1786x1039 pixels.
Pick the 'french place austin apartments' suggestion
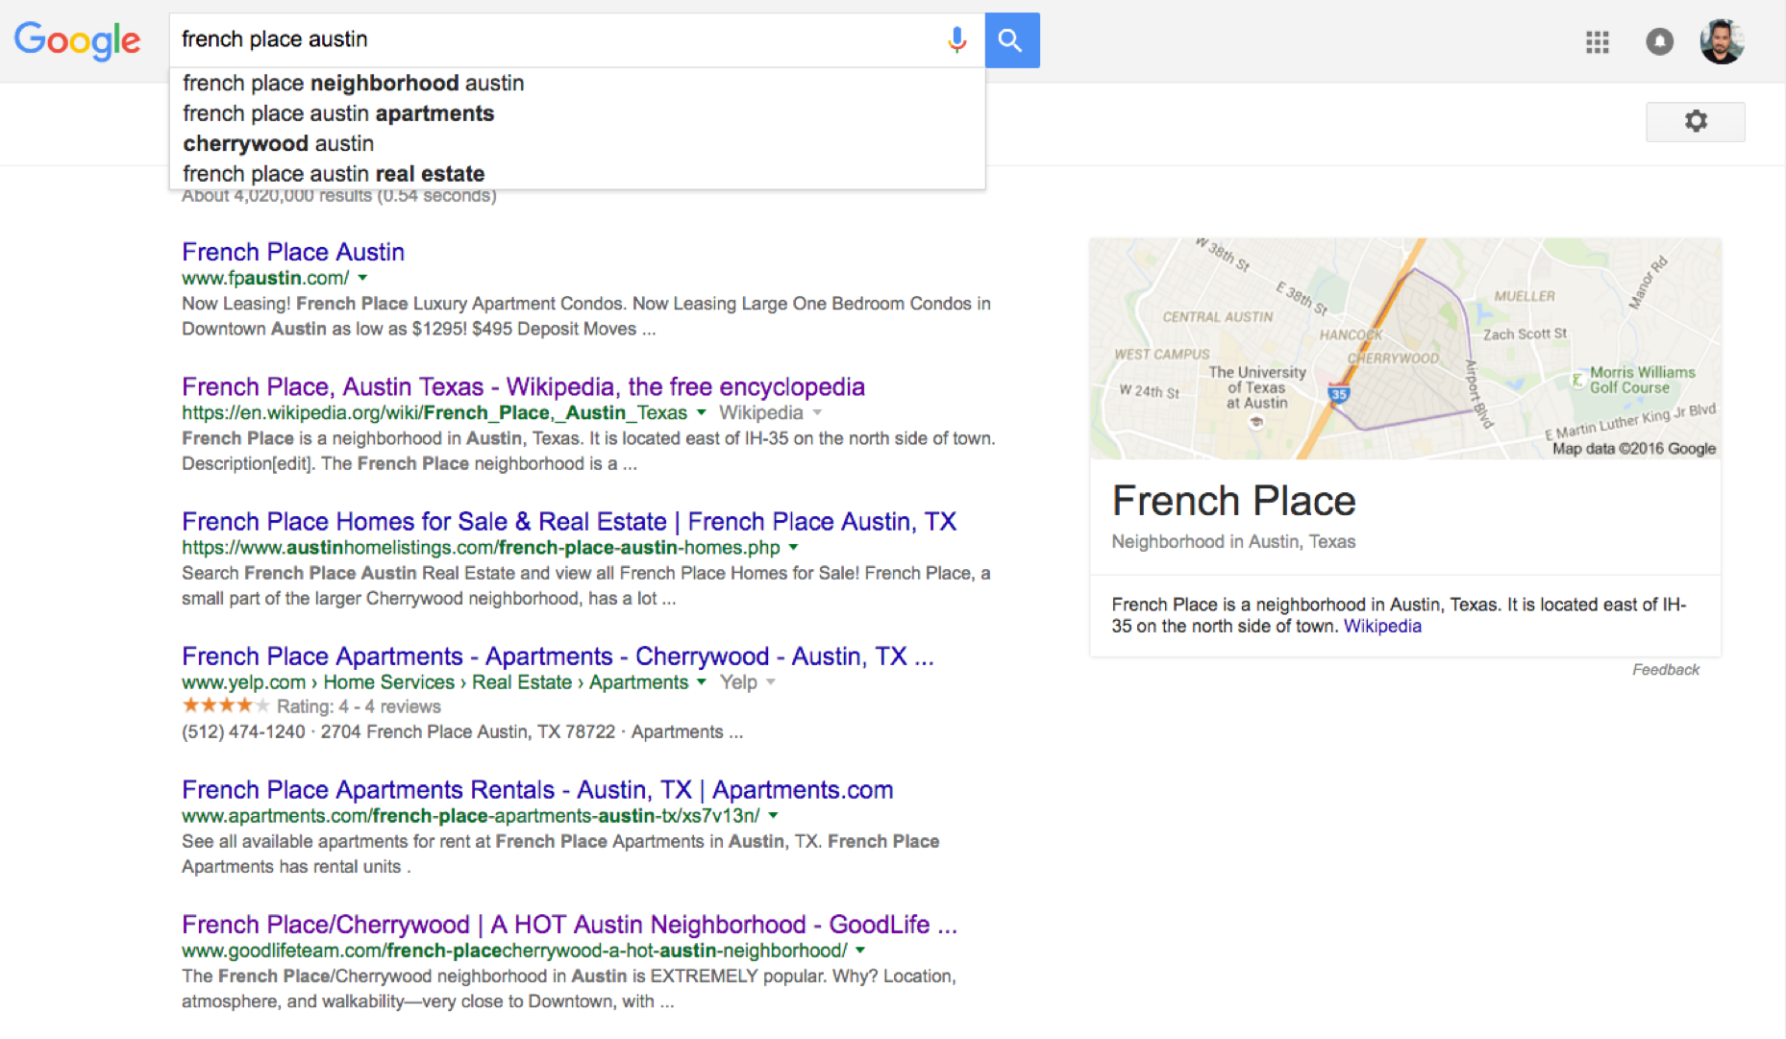point(337,112)
